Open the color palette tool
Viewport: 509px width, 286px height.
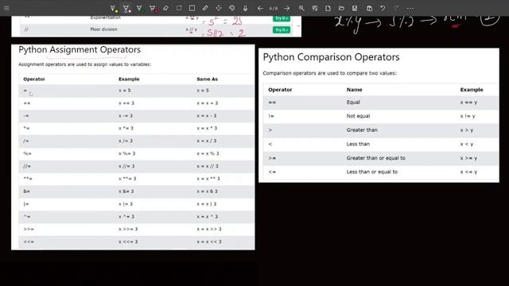pyautogui.click(x=231, y=8)
